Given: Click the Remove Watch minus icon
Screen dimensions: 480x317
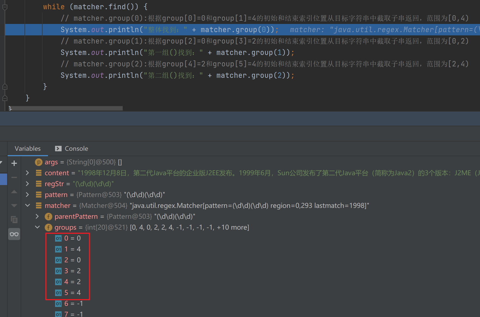Looking at the screenshot, I should pos(14,177).
